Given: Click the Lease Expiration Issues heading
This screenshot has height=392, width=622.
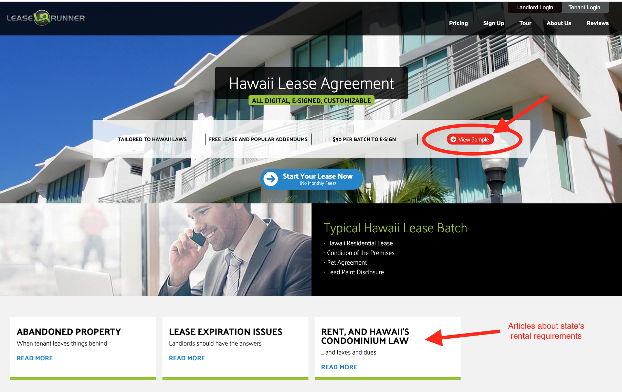Looking at the screenshot, I should (226, 332).
